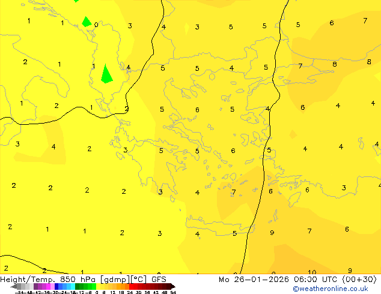The image size is (381, 294).
Task: Pick the dark green swatch in the legend
Action: tap(78, 286)
